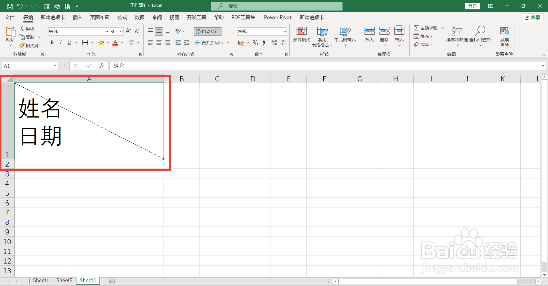Screen dimensions: 548x286
Task: Toggle Bold formatting
Action: (52, 43)
